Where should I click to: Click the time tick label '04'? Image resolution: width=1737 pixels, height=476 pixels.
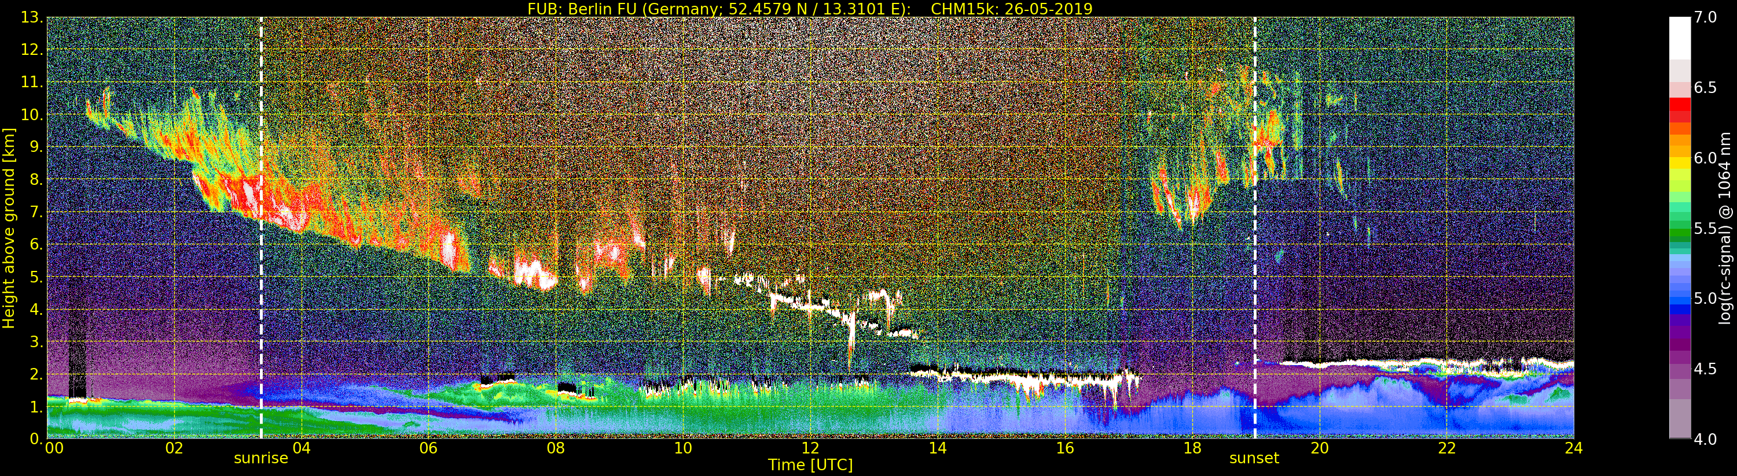[302, 448]
